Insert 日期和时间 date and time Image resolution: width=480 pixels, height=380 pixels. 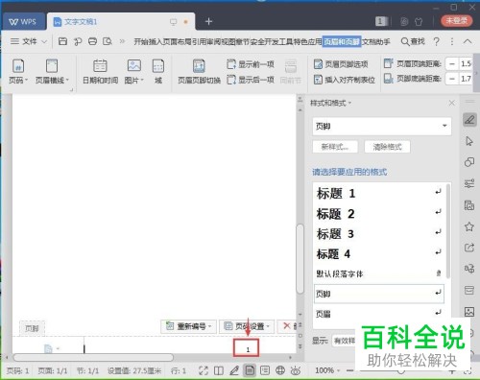pyautogui.click(x=100, y=72)
